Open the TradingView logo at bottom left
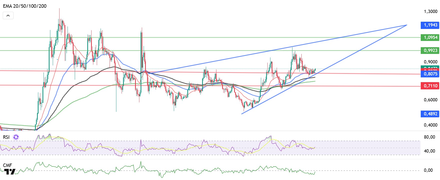 click(10, 172)
